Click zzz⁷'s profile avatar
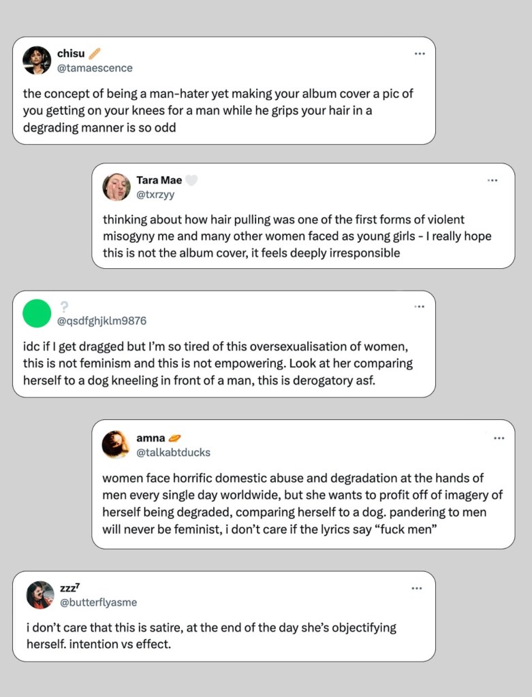The image size is (532, 697). pos(40,595)
